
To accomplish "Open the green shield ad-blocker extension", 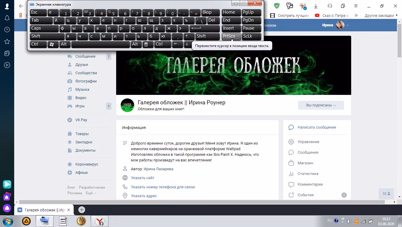I will (277, 6).
